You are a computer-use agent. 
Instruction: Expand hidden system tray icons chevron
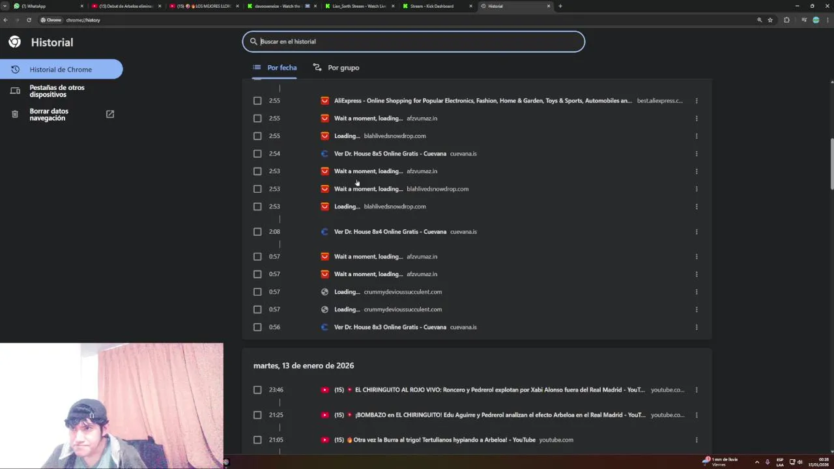[x=756, y=462]
